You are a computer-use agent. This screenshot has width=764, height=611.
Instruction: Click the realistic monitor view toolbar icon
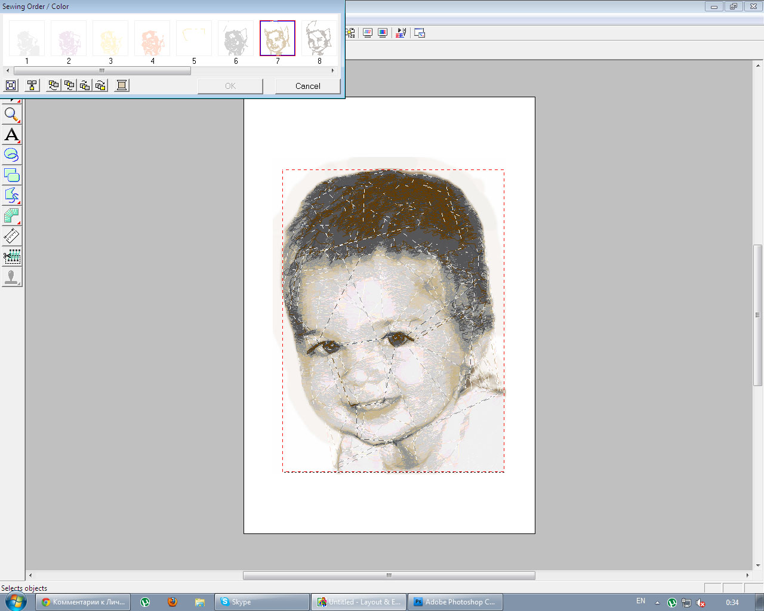click(x=383, y=33)
